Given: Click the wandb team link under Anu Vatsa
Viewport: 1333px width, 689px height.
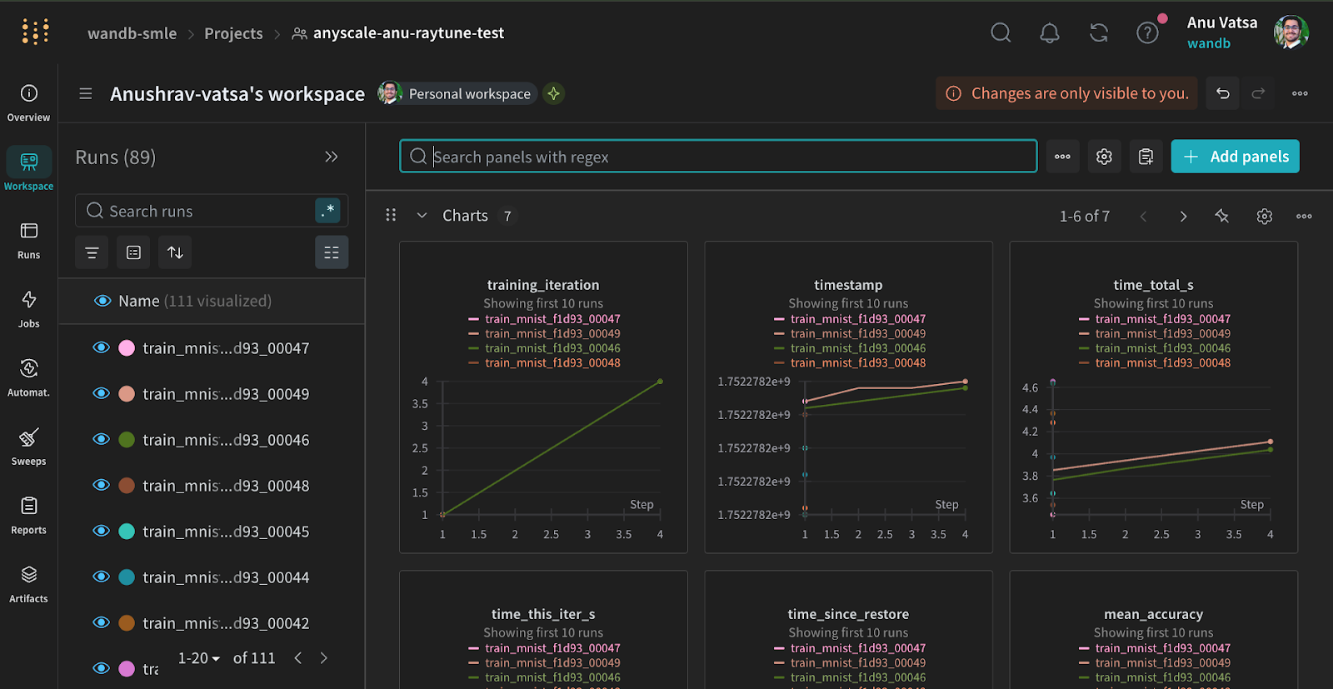Looking at the screenshot, I should click(x=1209, y=43).
